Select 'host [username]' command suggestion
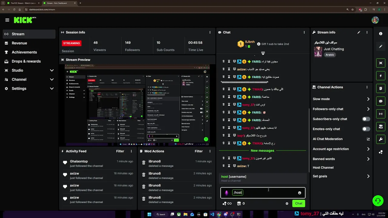The width and height of the screenshot is (388, 218). [x=263, y=178]
